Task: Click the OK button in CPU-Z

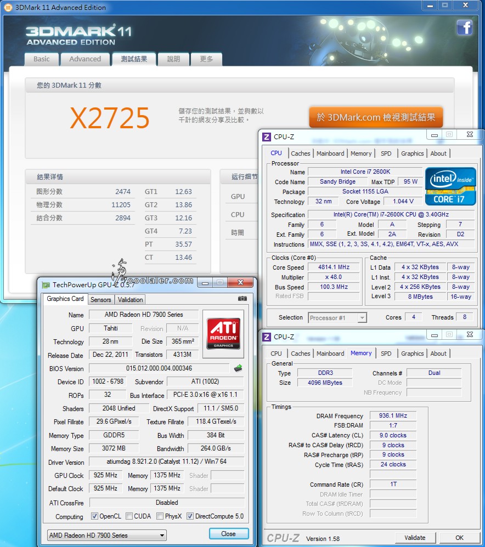Action: coord(459,538)
